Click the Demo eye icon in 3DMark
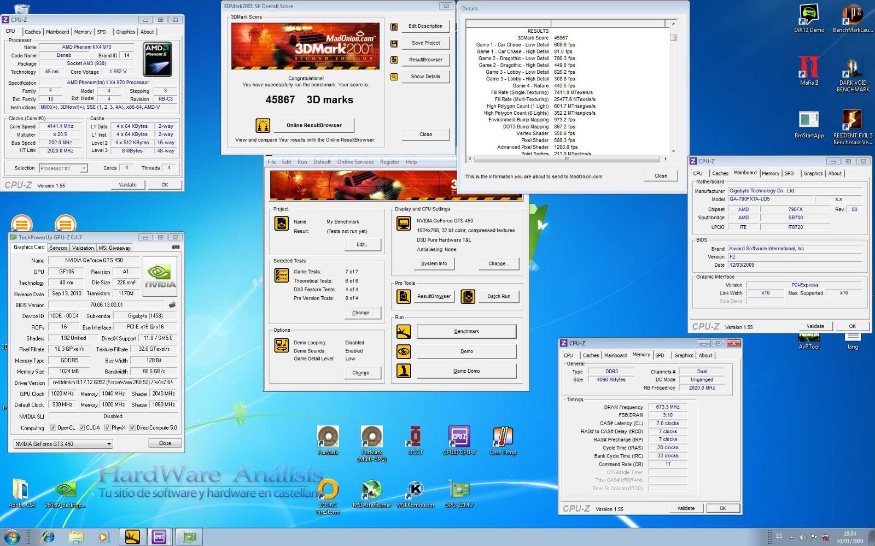Viewport: 875px width, 546px height. pyautogui.click(x=404, y=351)
